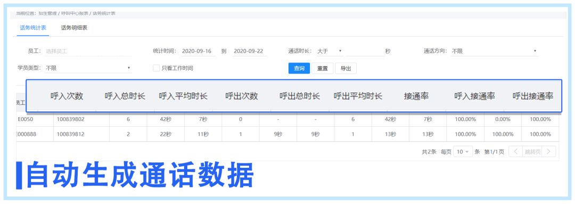Click the 跳转页 page jump field
Image resolution: width=575 pixels, height=204 pixels.
pos(532,151)
